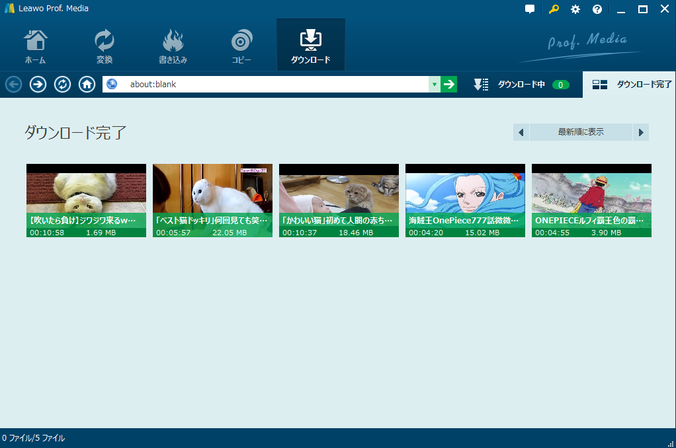This screenshot has width=676, height=448.
Task: Switch sort order with right arrow
Action: point(641,132)
